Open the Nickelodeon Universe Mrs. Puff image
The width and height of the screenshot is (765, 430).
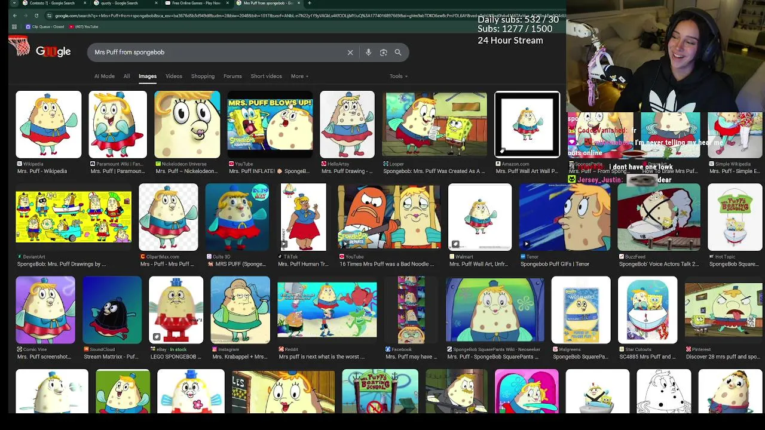[187, 124]
